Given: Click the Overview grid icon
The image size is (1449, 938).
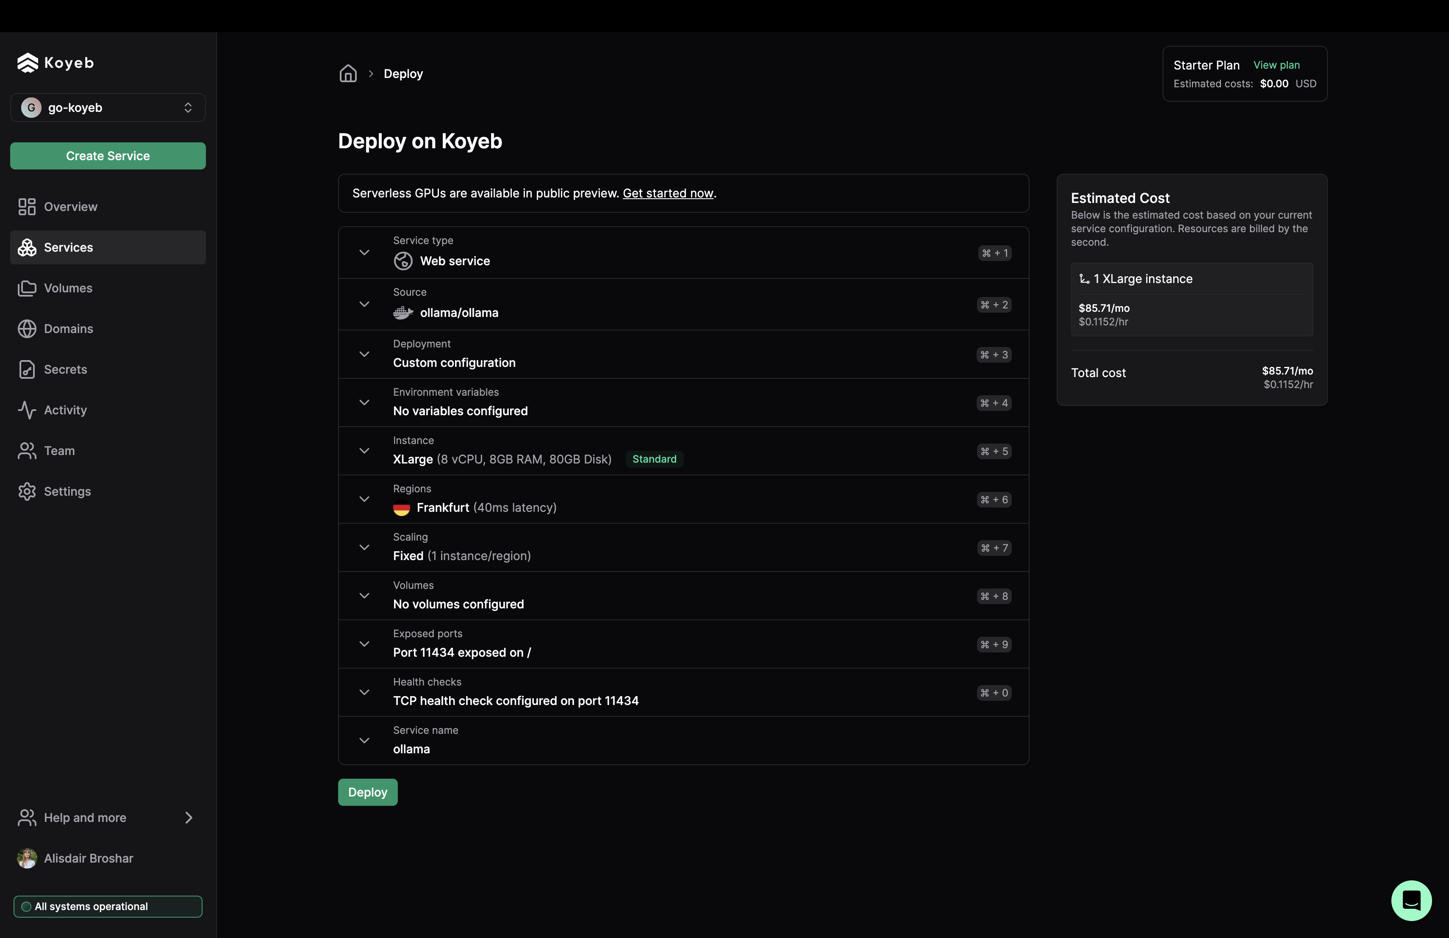Looking at the screenshot, I should coord(27,207).
